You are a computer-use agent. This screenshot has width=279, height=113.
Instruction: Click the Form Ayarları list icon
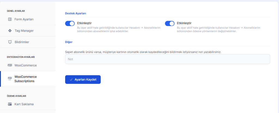[x=10, y=19]
